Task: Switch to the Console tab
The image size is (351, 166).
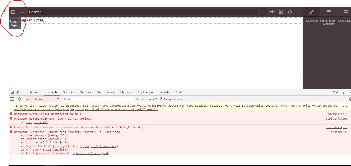Action: point(52,92)
